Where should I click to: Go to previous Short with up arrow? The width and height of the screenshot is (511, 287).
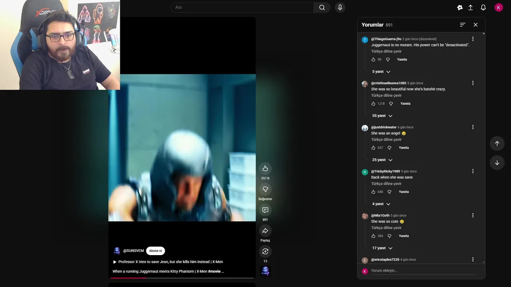497,143
